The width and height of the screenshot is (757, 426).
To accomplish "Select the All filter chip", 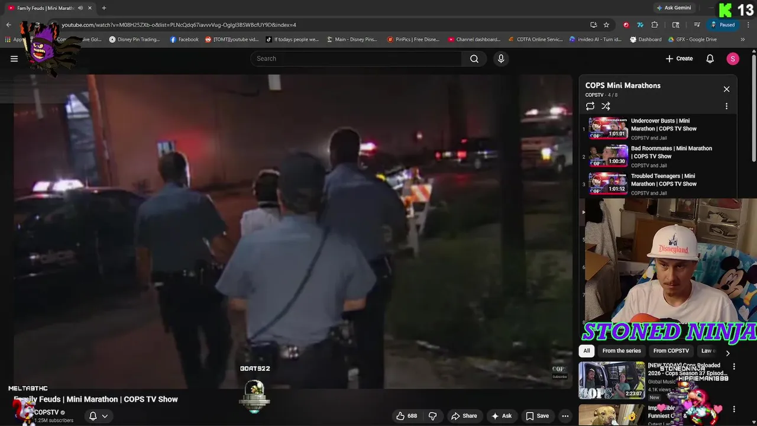I will (x=587, y=351).
